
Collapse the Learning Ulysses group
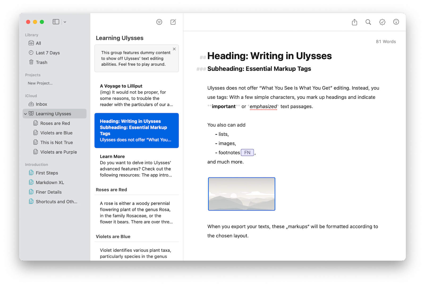pos(25,114)
